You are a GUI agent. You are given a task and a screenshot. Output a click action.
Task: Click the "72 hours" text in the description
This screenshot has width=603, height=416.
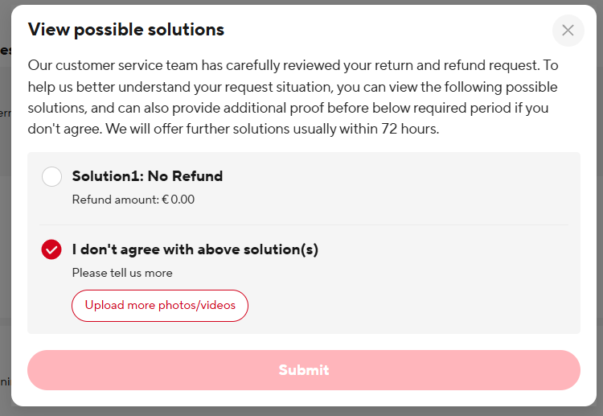click(x=412, y=129)
